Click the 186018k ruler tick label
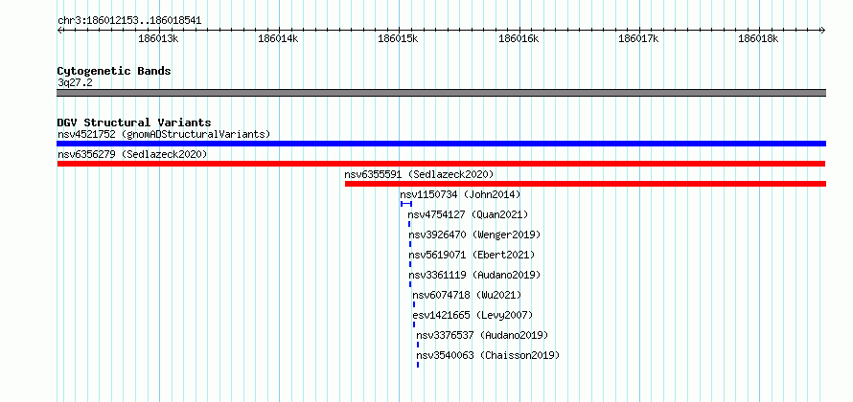Screen dimensions: 853x402 (758, 38)
